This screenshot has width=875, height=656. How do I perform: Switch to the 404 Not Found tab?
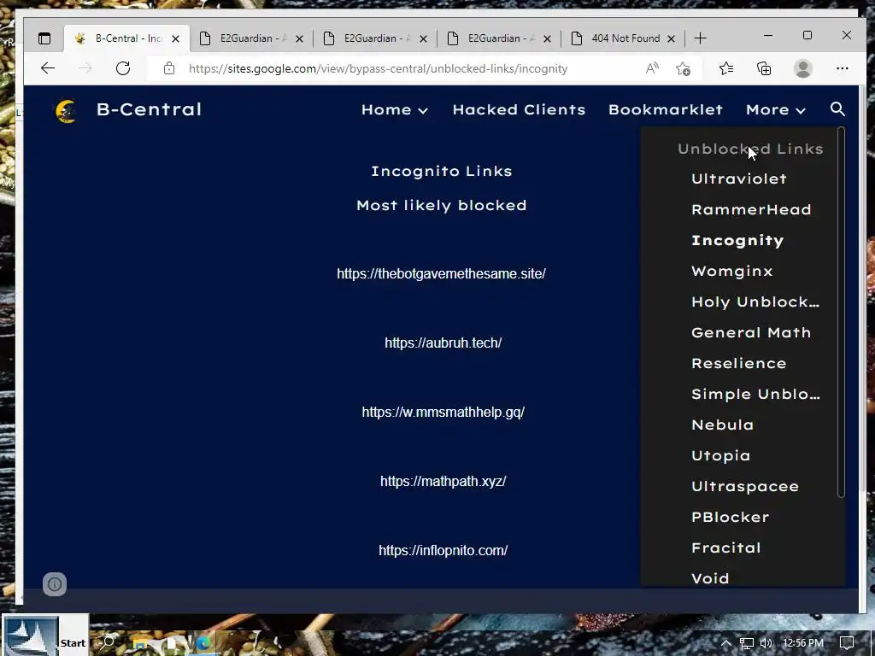point(623,38)
